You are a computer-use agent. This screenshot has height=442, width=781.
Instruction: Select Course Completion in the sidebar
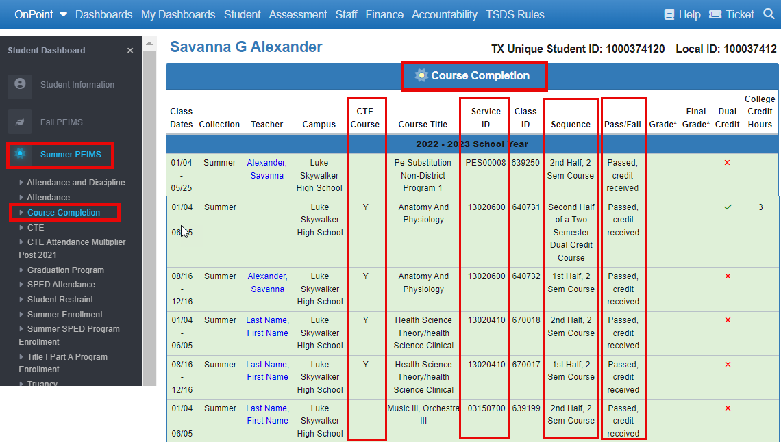[65, 212]
